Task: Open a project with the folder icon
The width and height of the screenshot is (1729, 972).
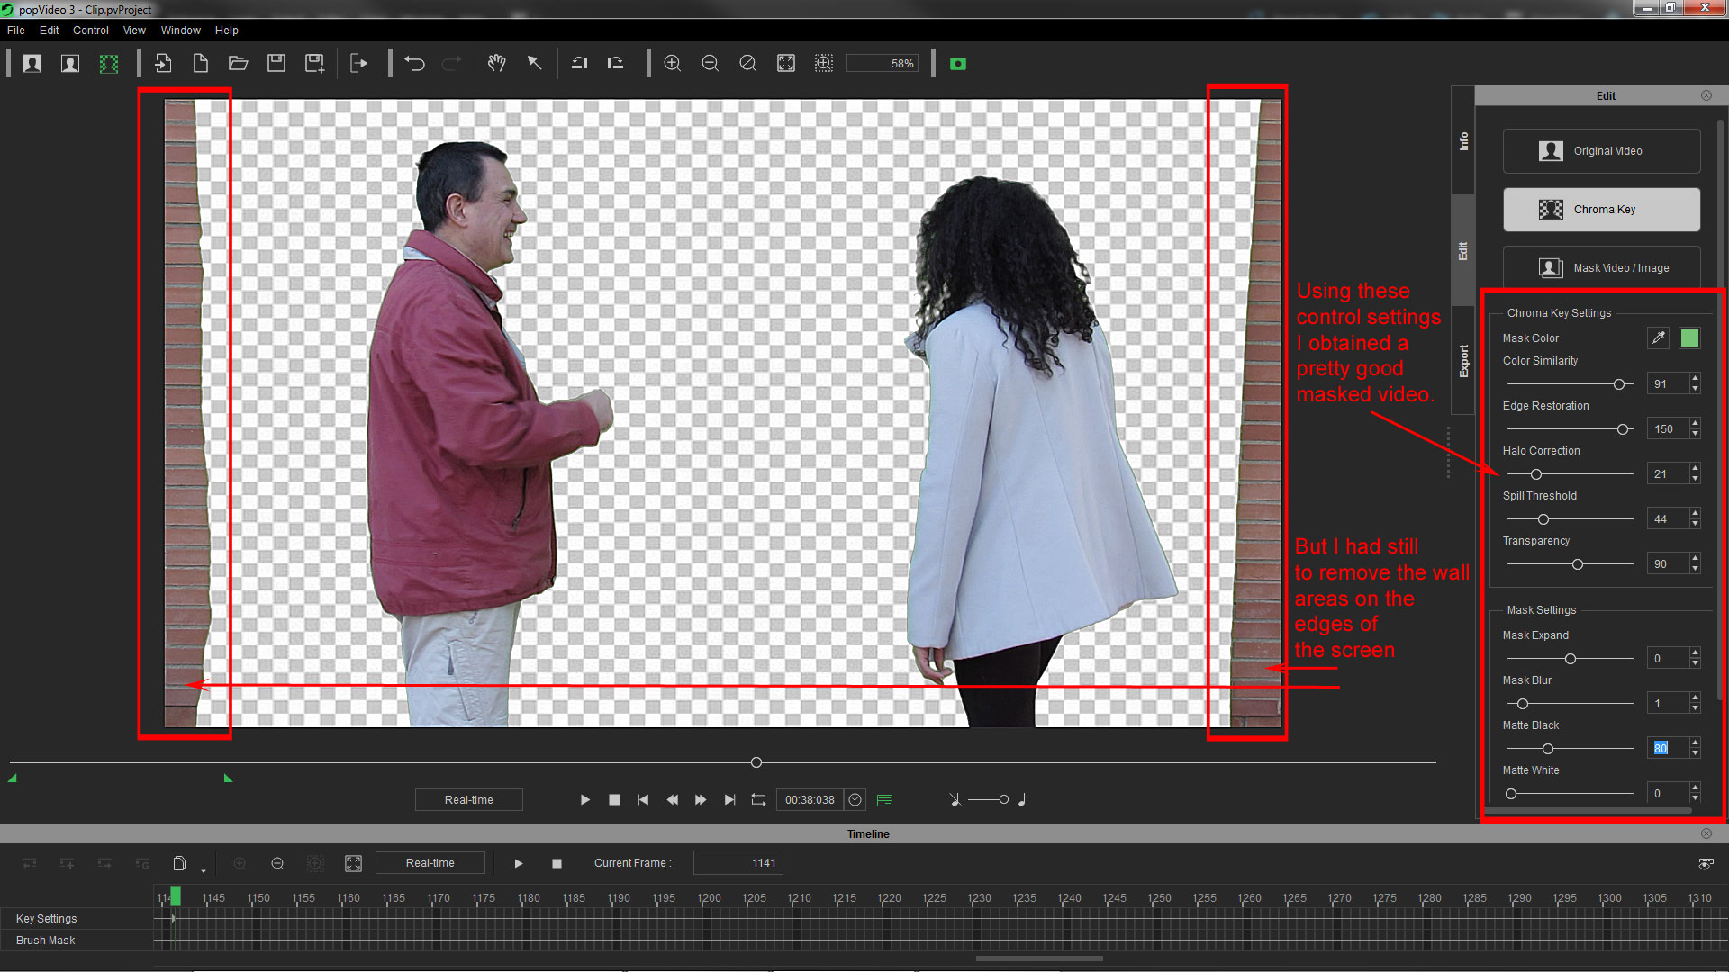Action: pyautogui.click(x=239, y=64)
